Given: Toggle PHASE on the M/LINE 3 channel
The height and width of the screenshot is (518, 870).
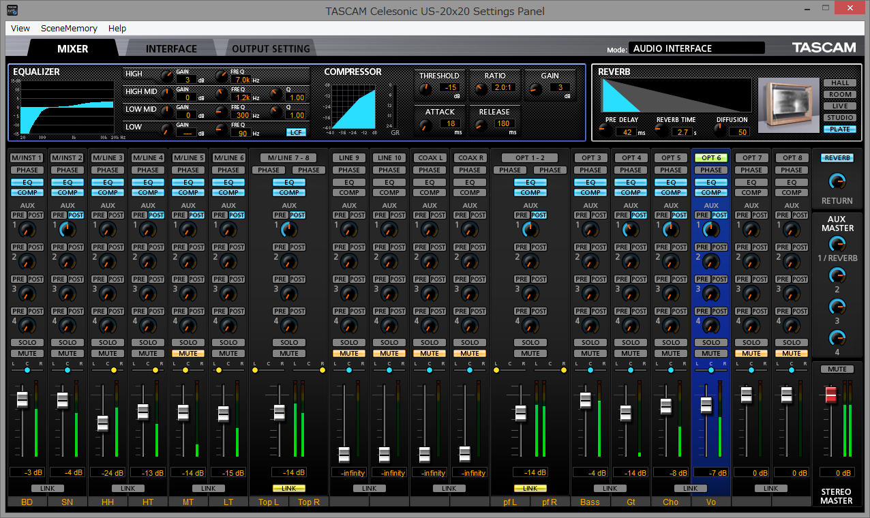Looking at the screenshot, I should (108, 170).
